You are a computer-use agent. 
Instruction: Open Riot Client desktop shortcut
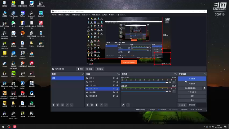click(x=31, y=64)
